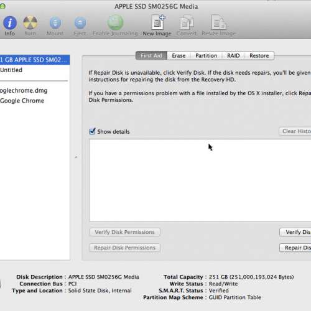Click the Connection Bus PCI value
The image size is (311, 311).
72,284
